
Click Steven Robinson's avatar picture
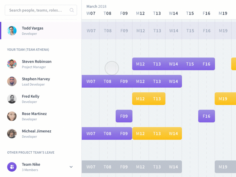12,64
